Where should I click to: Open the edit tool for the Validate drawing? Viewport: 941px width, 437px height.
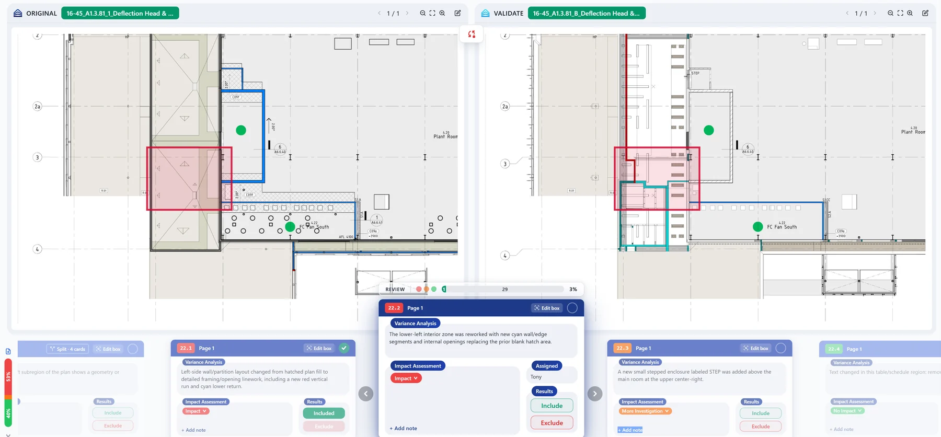925,13
